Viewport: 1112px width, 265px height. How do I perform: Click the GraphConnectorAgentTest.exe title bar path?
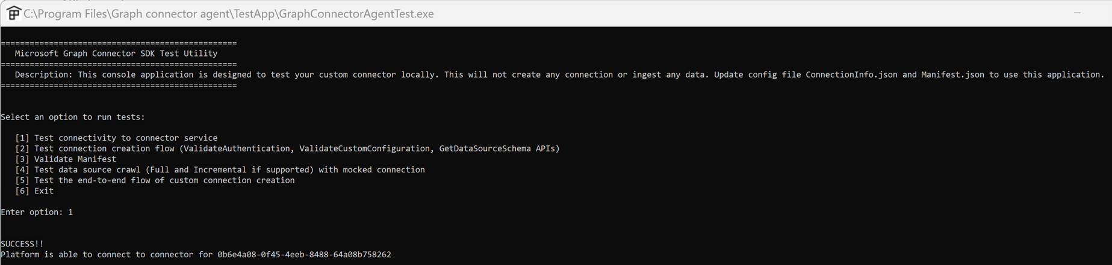tap(229, 14)
